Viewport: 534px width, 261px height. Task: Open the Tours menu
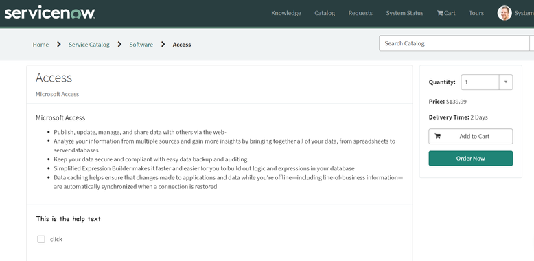pyautogui.click(x=476, y=13)
